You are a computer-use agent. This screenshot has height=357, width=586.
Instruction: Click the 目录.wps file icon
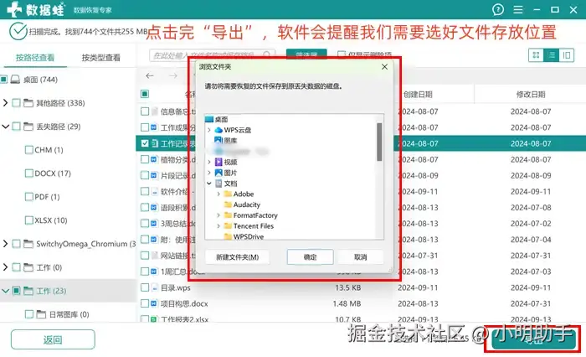[x=155, y=287]
